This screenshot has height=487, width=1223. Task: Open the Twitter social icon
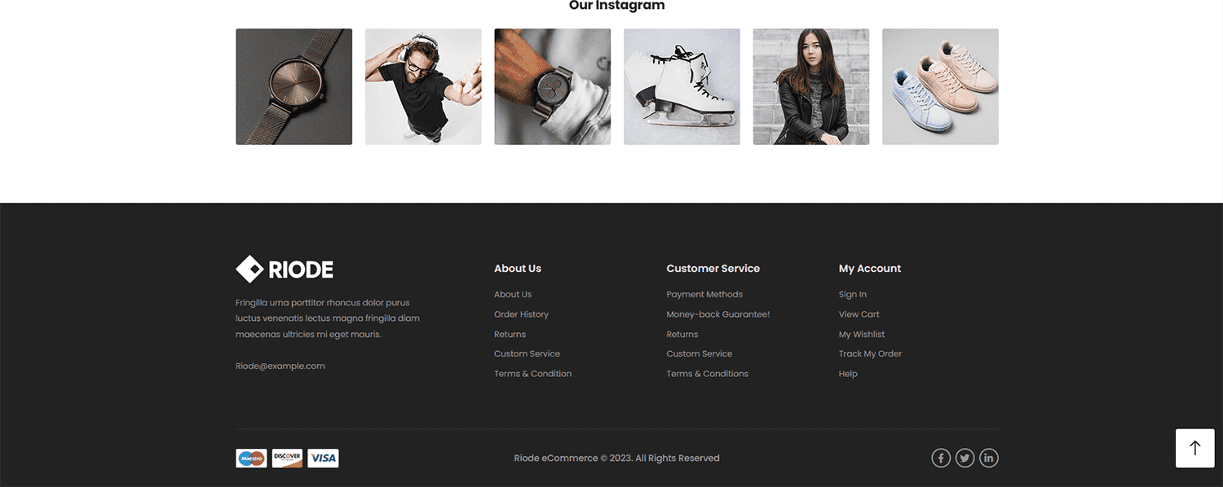pos(965,458)
